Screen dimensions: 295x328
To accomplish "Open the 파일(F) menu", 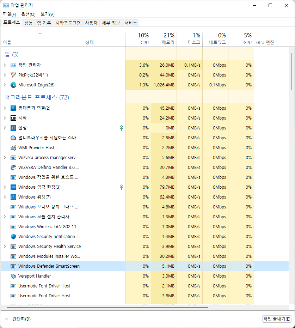I will (x=10, y=14).
